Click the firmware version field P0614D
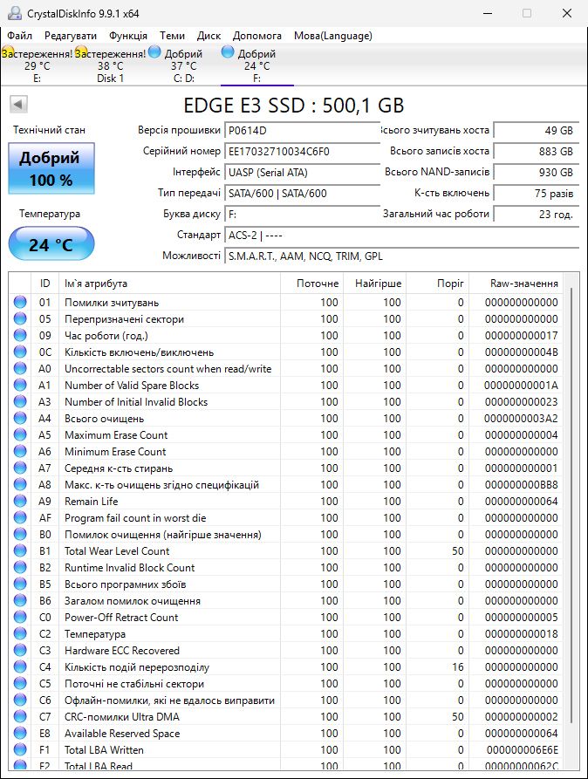 pyautogui.click(x=302, y=131)
